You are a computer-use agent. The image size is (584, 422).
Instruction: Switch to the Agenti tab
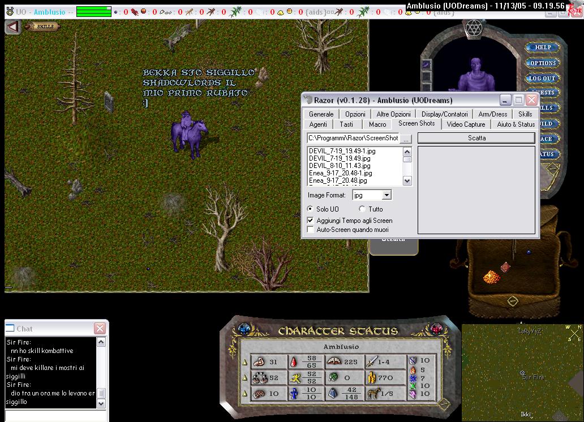[317, 124]
